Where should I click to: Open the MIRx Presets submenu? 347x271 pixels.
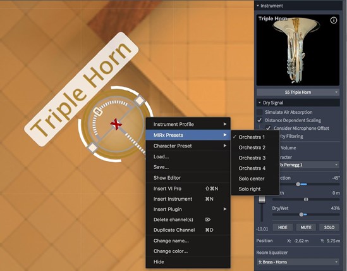188,135
